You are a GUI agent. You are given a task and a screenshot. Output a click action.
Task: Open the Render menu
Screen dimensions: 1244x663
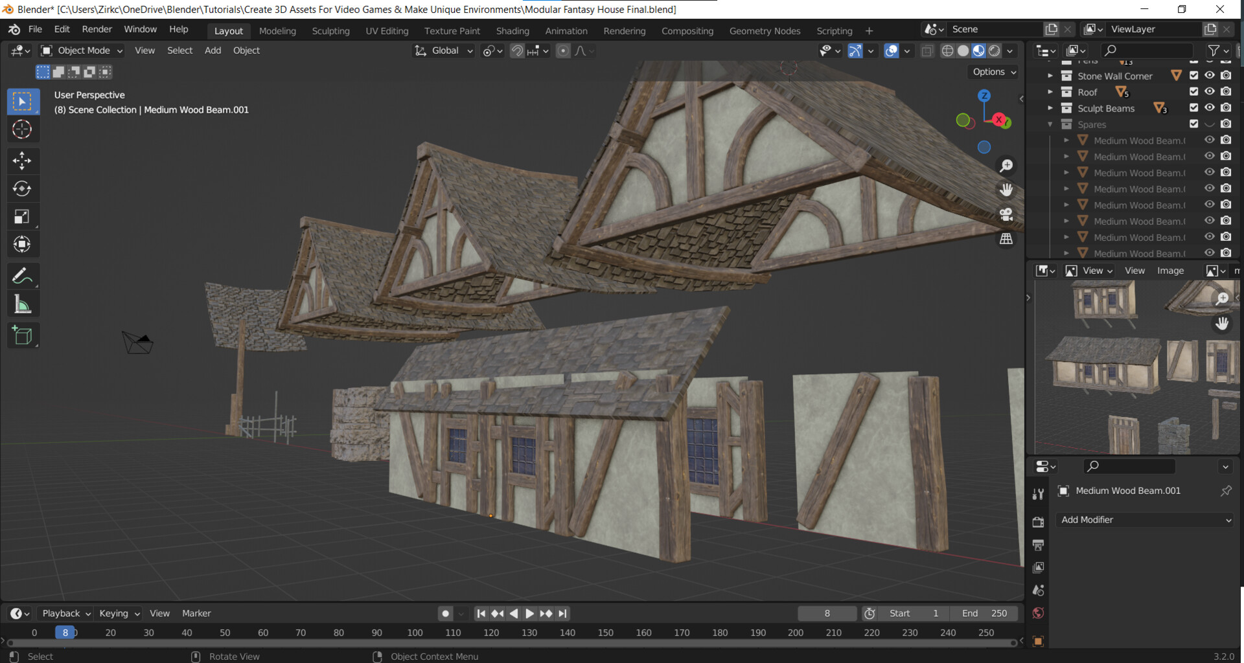(97, 29)
